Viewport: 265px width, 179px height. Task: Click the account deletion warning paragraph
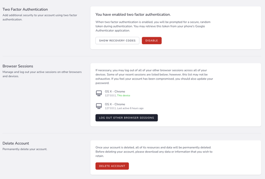154,152
